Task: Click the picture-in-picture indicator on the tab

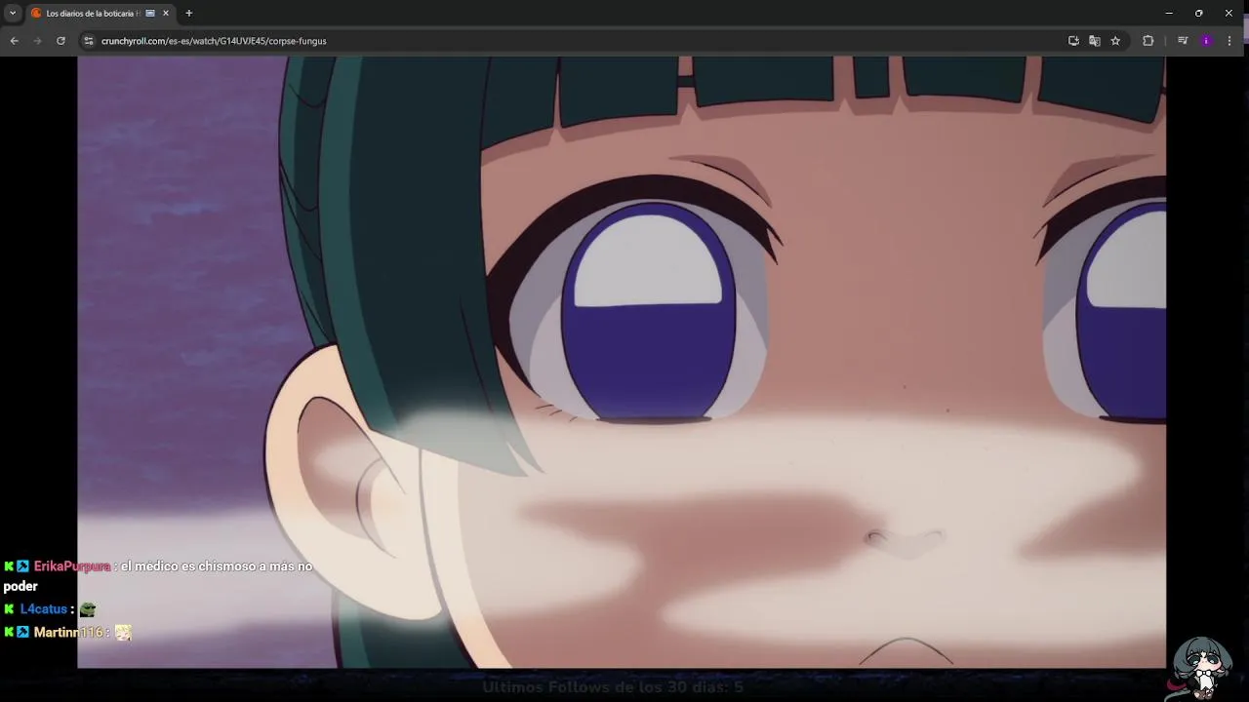Action: 150,14
